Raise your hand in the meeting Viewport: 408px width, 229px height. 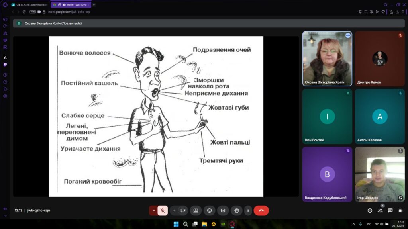click(x=237, y=210)
